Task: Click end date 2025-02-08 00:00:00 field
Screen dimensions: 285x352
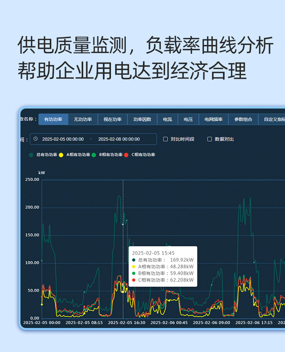Action: click(x=119, y=139)
